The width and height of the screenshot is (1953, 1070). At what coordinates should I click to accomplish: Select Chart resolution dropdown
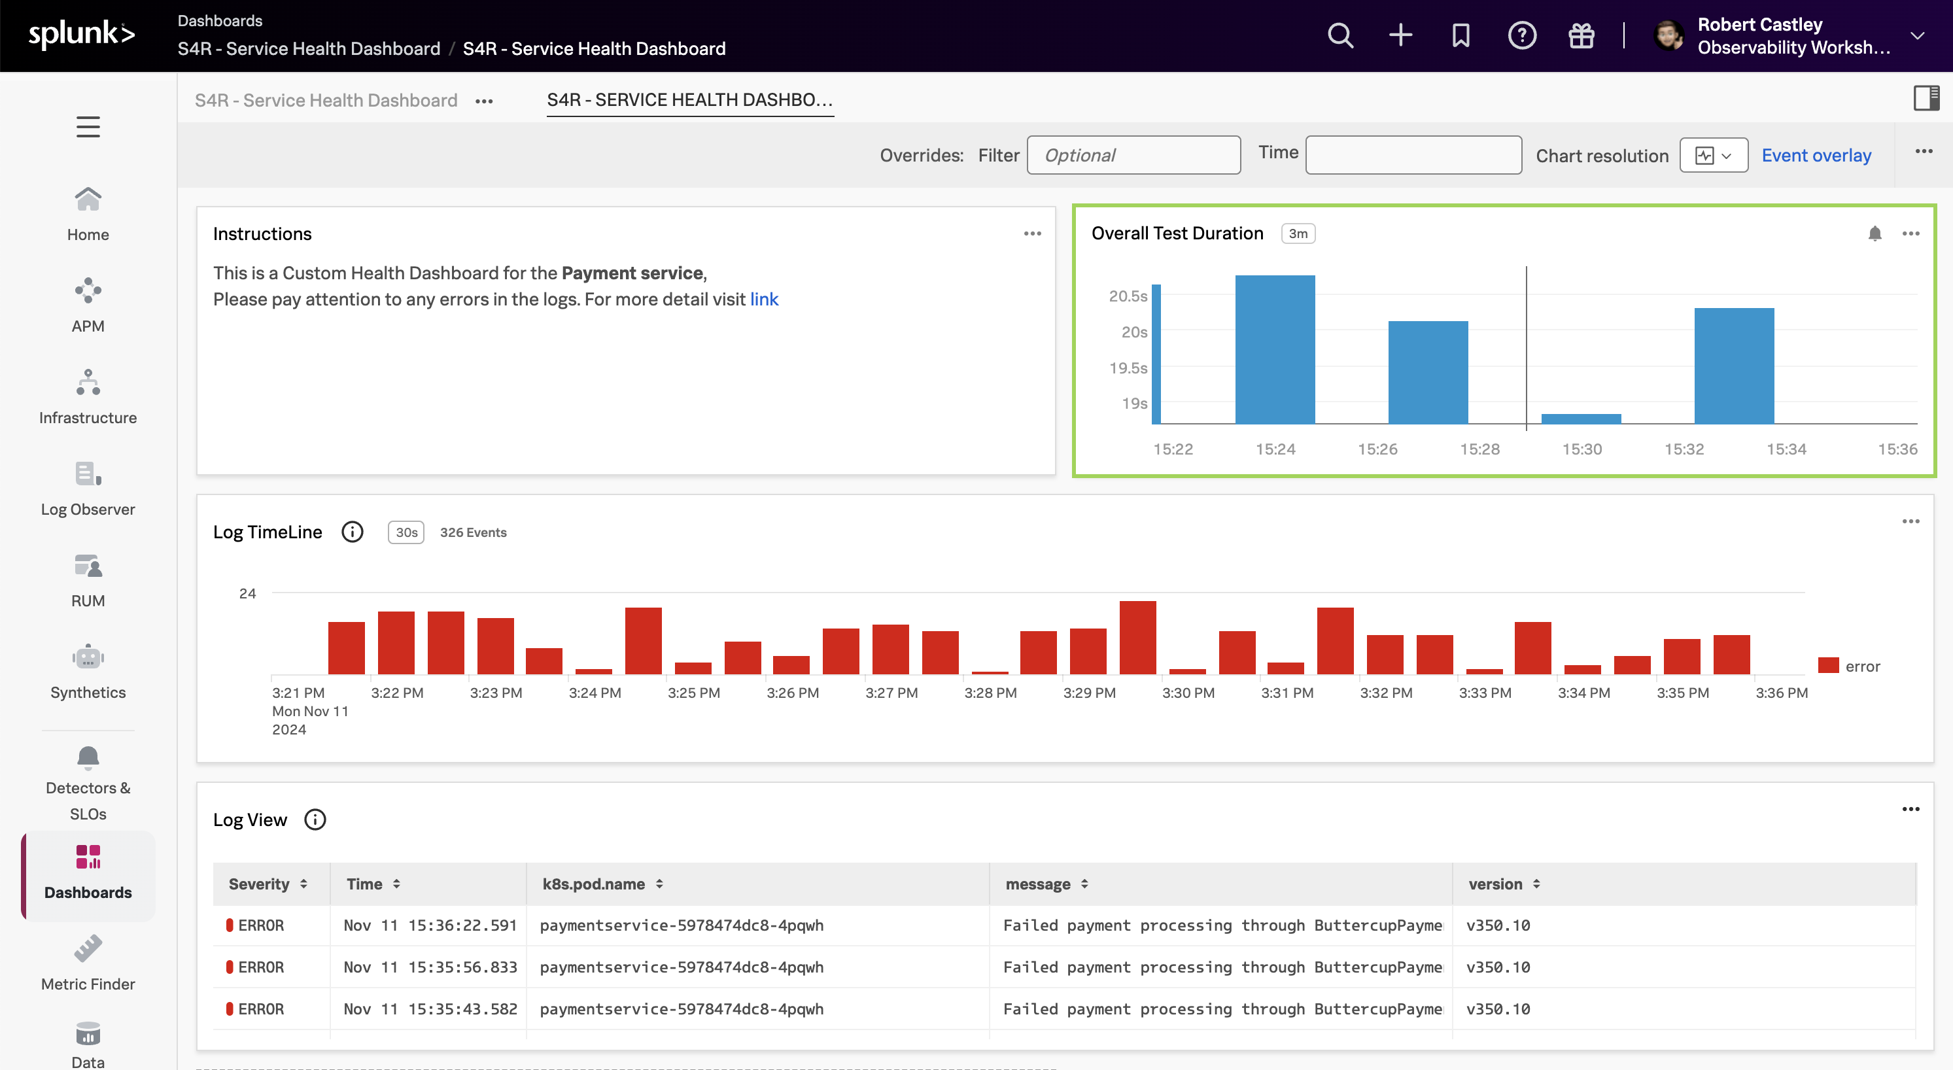pyautogui.click(x=1712, y=154)
